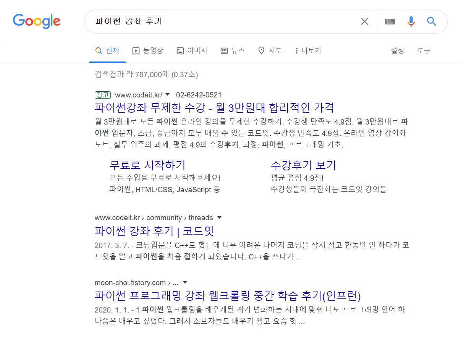Open the dropdown arrow next to moon-choi.tistory.com
Image resolution: width=461 pixels, height=337 pixels.
coord(185,283)
